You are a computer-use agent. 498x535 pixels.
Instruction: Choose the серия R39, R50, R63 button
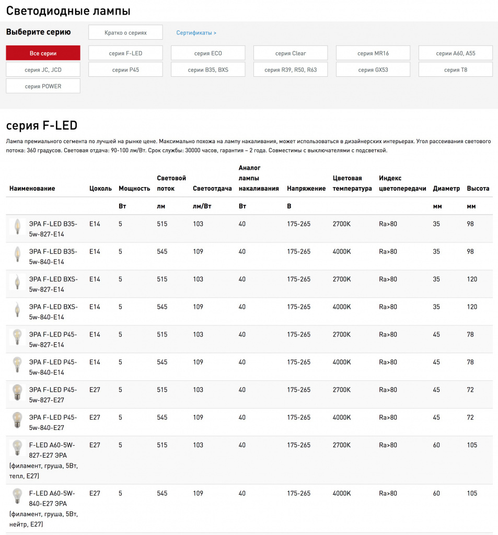(x=291, y=69)
